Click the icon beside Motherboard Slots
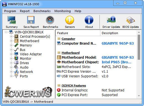144x106 pixels. coord(59,67)
